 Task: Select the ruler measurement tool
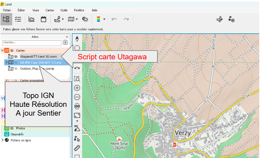tap(77, 148)
